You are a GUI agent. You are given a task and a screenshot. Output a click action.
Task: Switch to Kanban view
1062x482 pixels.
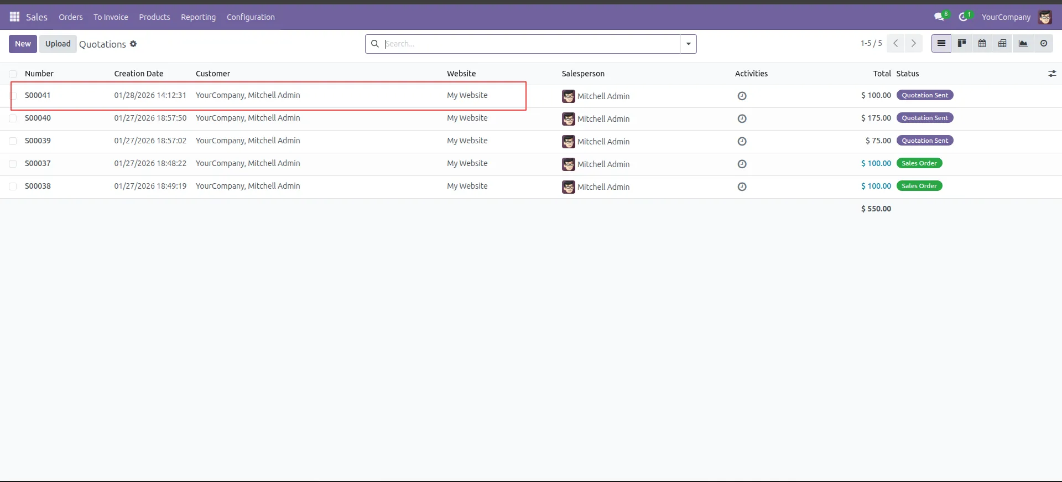962,44
